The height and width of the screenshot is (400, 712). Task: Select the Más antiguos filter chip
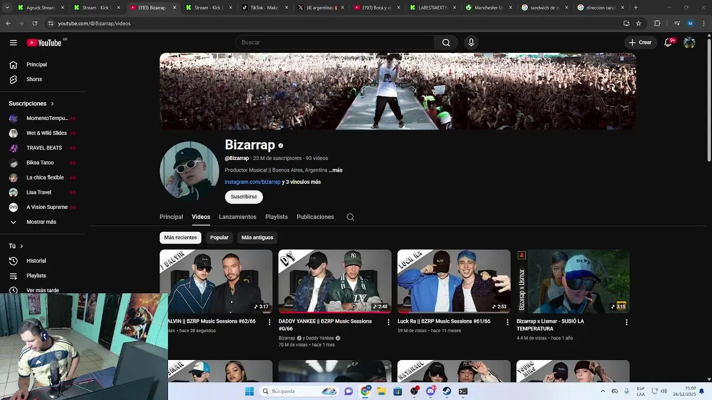click(257, 238)
